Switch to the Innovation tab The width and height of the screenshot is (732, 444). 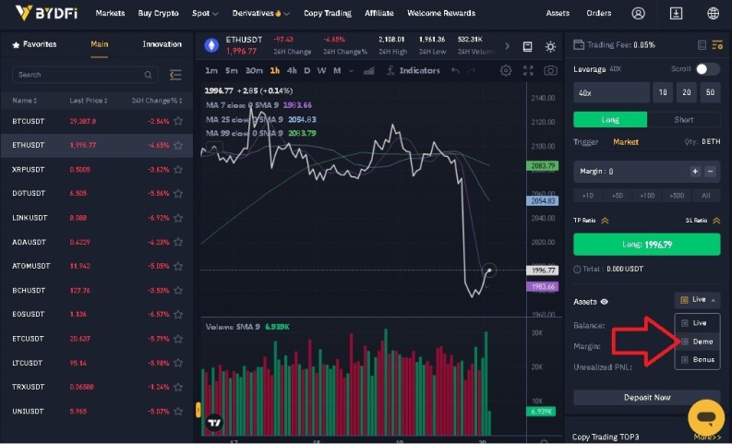162,44
